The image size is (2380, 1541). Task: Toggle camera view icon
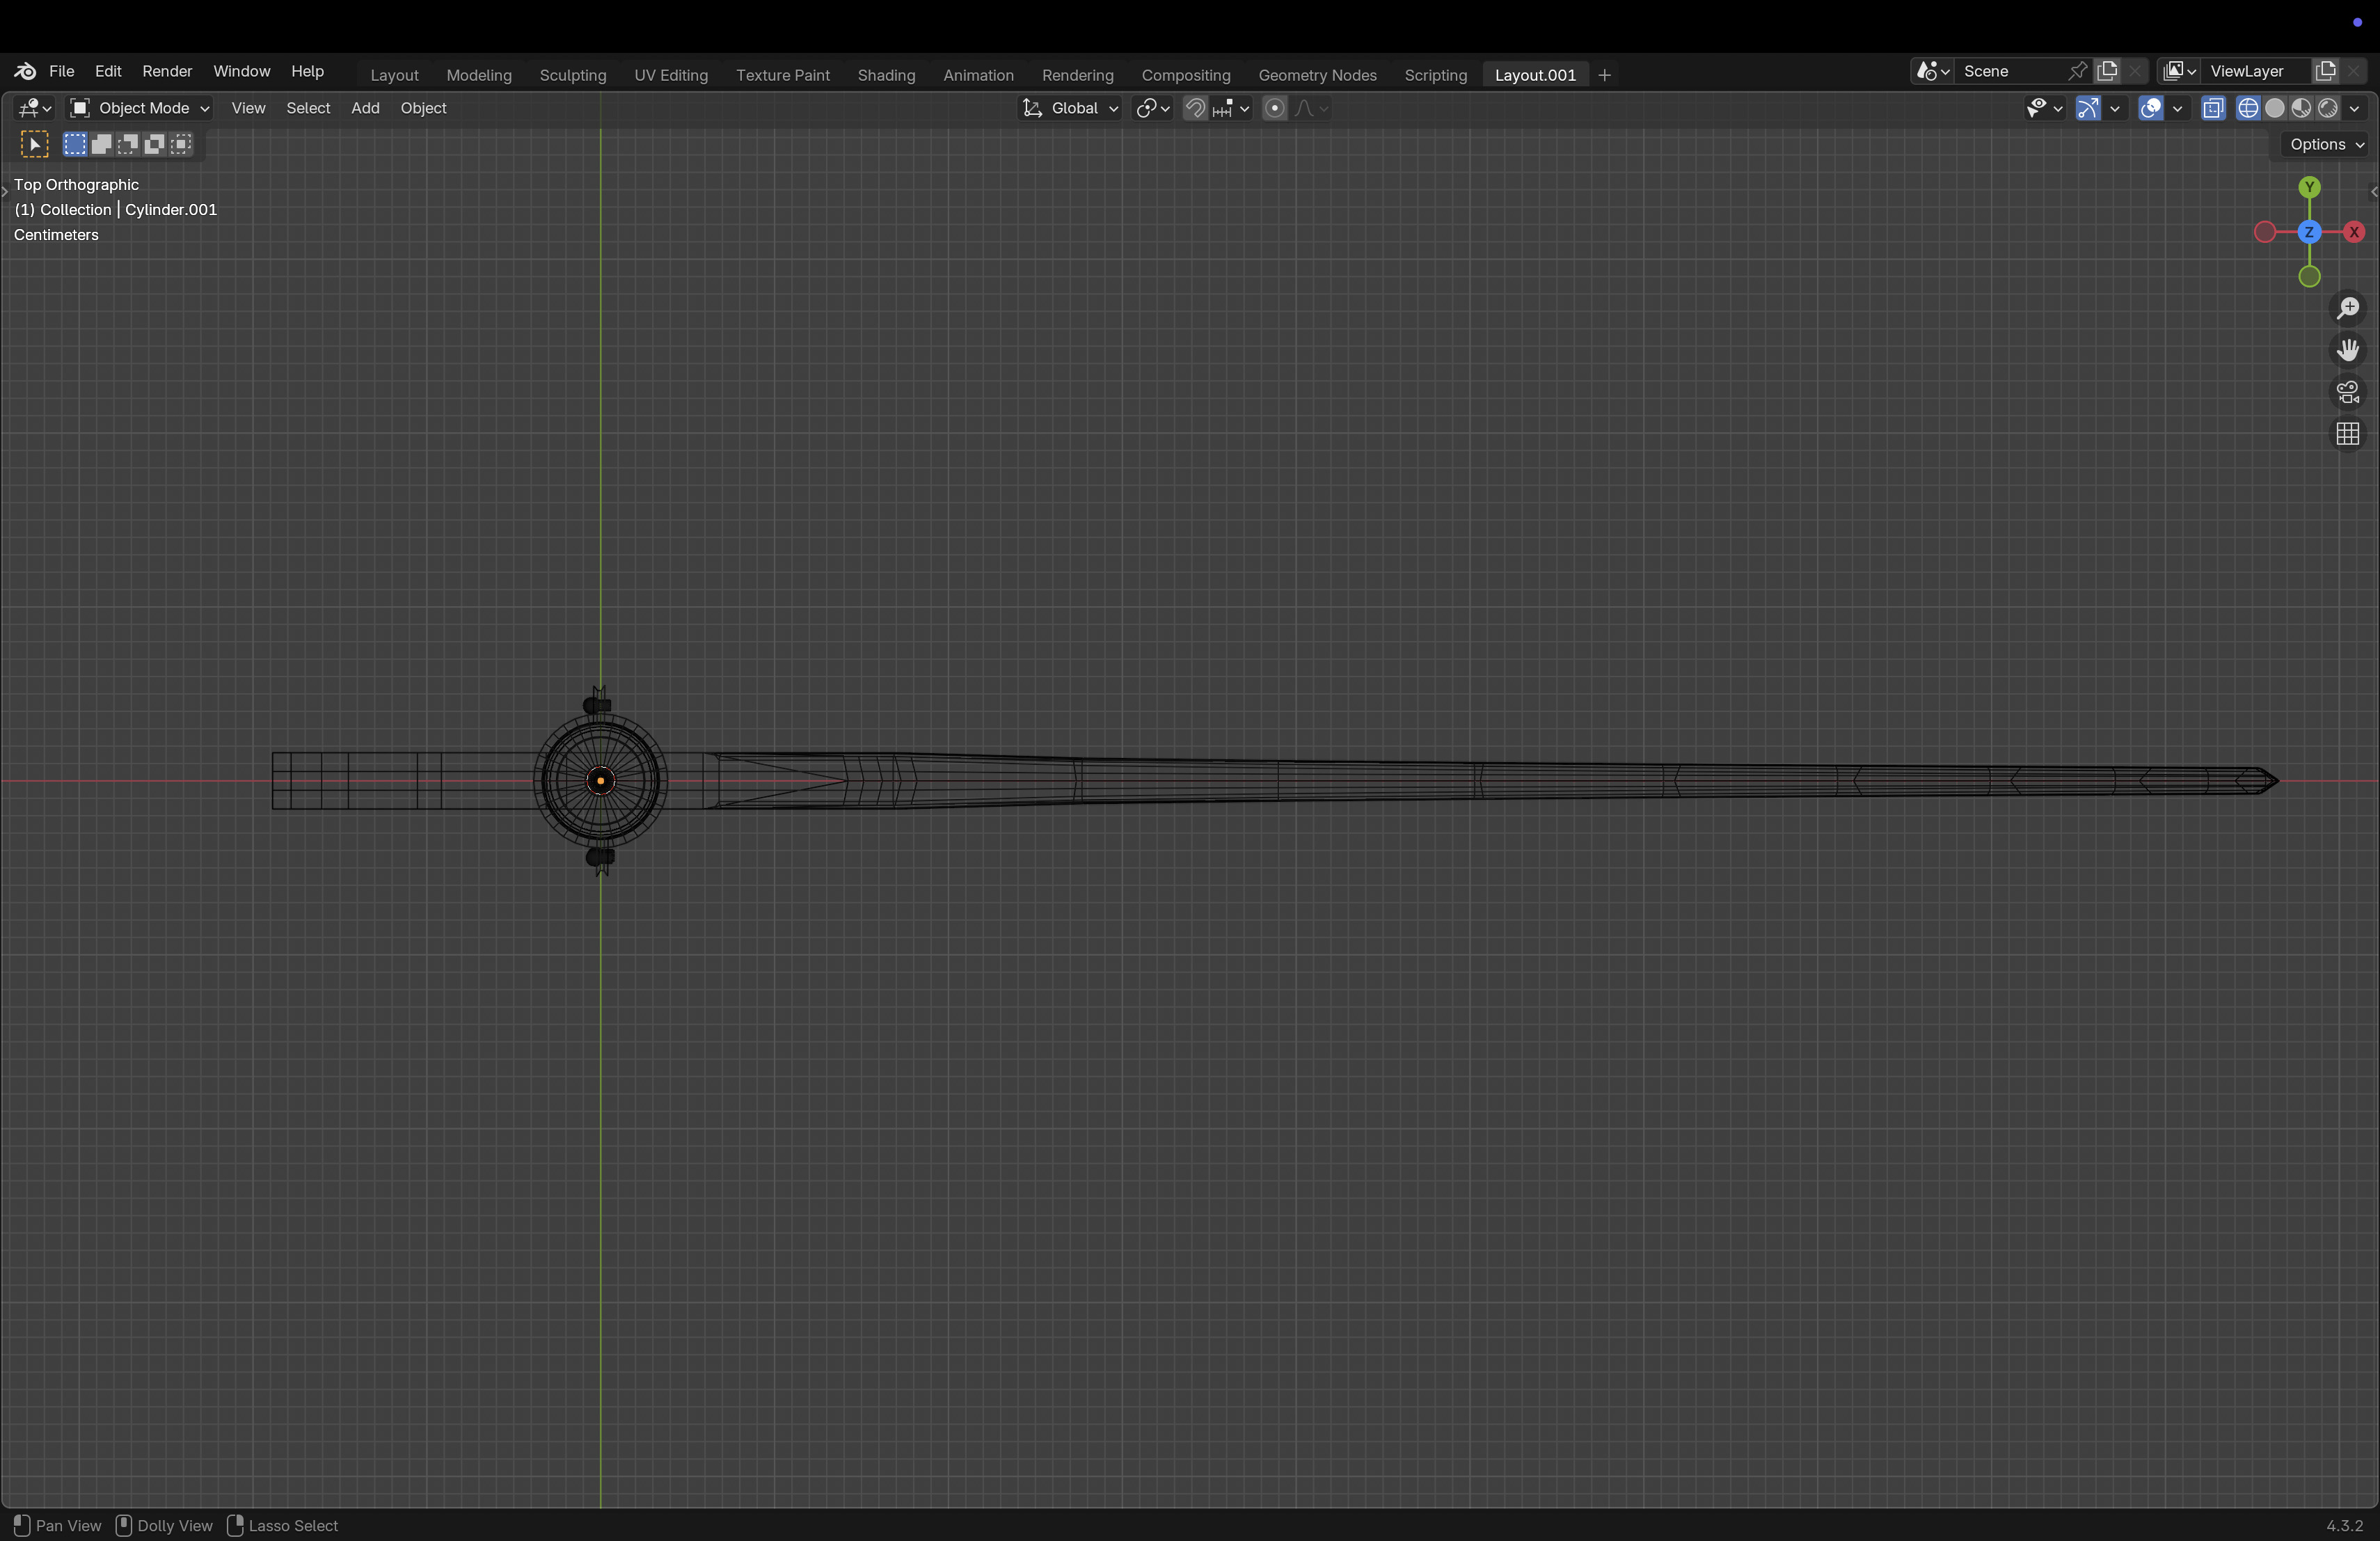click(x=2348, y=392)
